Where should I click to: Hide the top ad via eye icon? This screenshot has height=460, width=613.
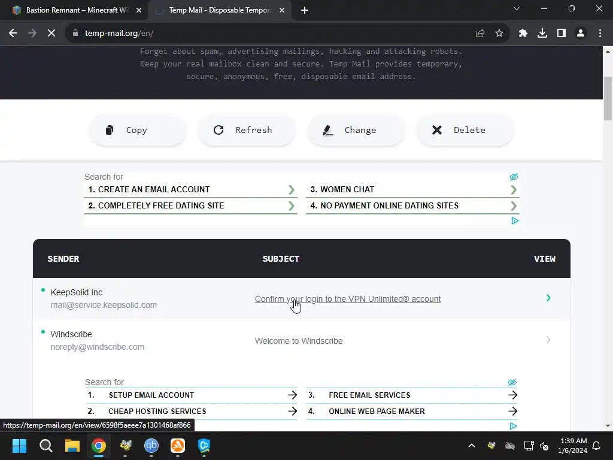coord(514,177)
